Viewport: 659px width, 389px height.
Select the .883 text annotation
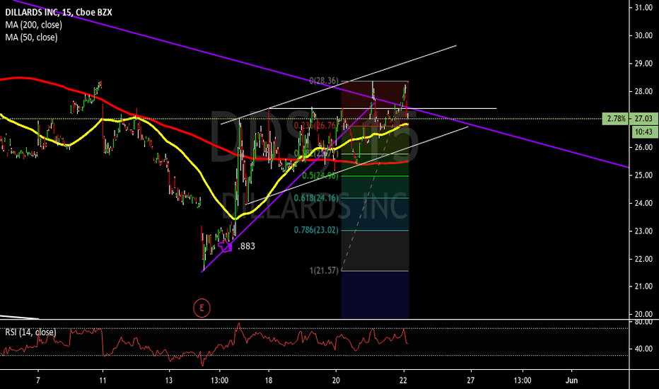pyautogui.click(x=246, y=246)
